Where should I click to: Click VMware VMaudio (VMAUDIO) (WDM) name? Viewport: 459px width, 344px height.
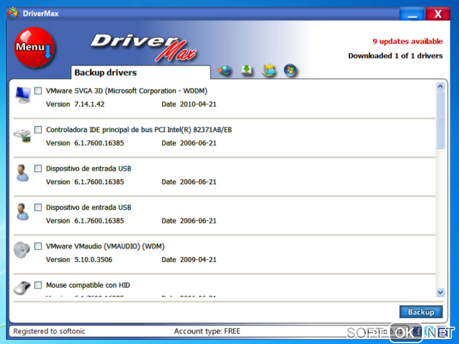pyautogui.click(x=105, y=246)
